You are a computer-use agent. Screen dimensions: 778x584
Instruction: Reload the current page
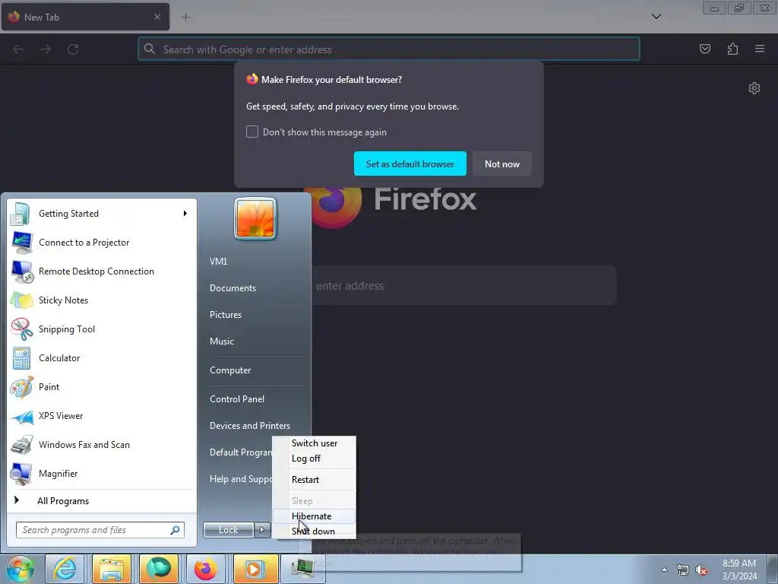point(73,49)
